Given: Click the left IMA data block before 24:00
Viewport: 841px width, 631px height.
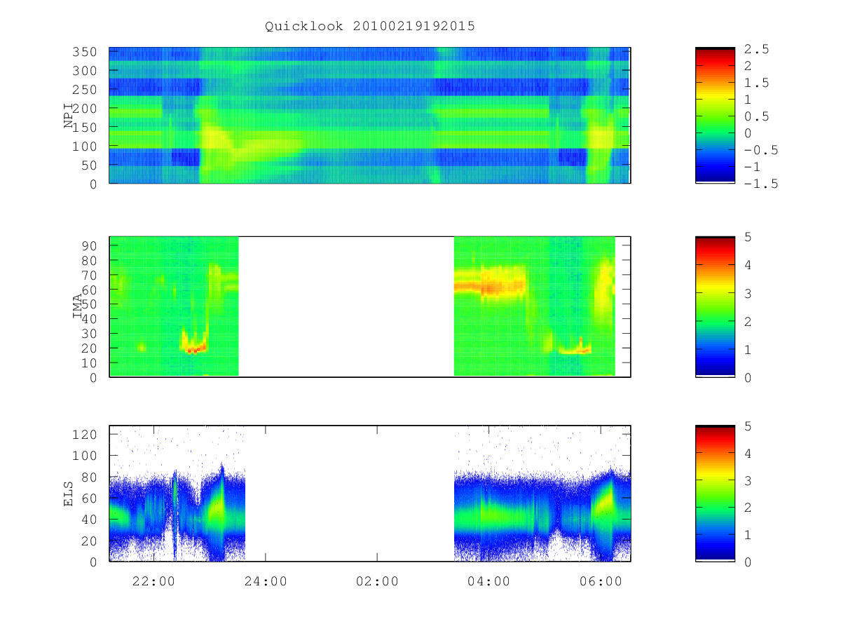Looking at the screenshot, I should [174, 306].
